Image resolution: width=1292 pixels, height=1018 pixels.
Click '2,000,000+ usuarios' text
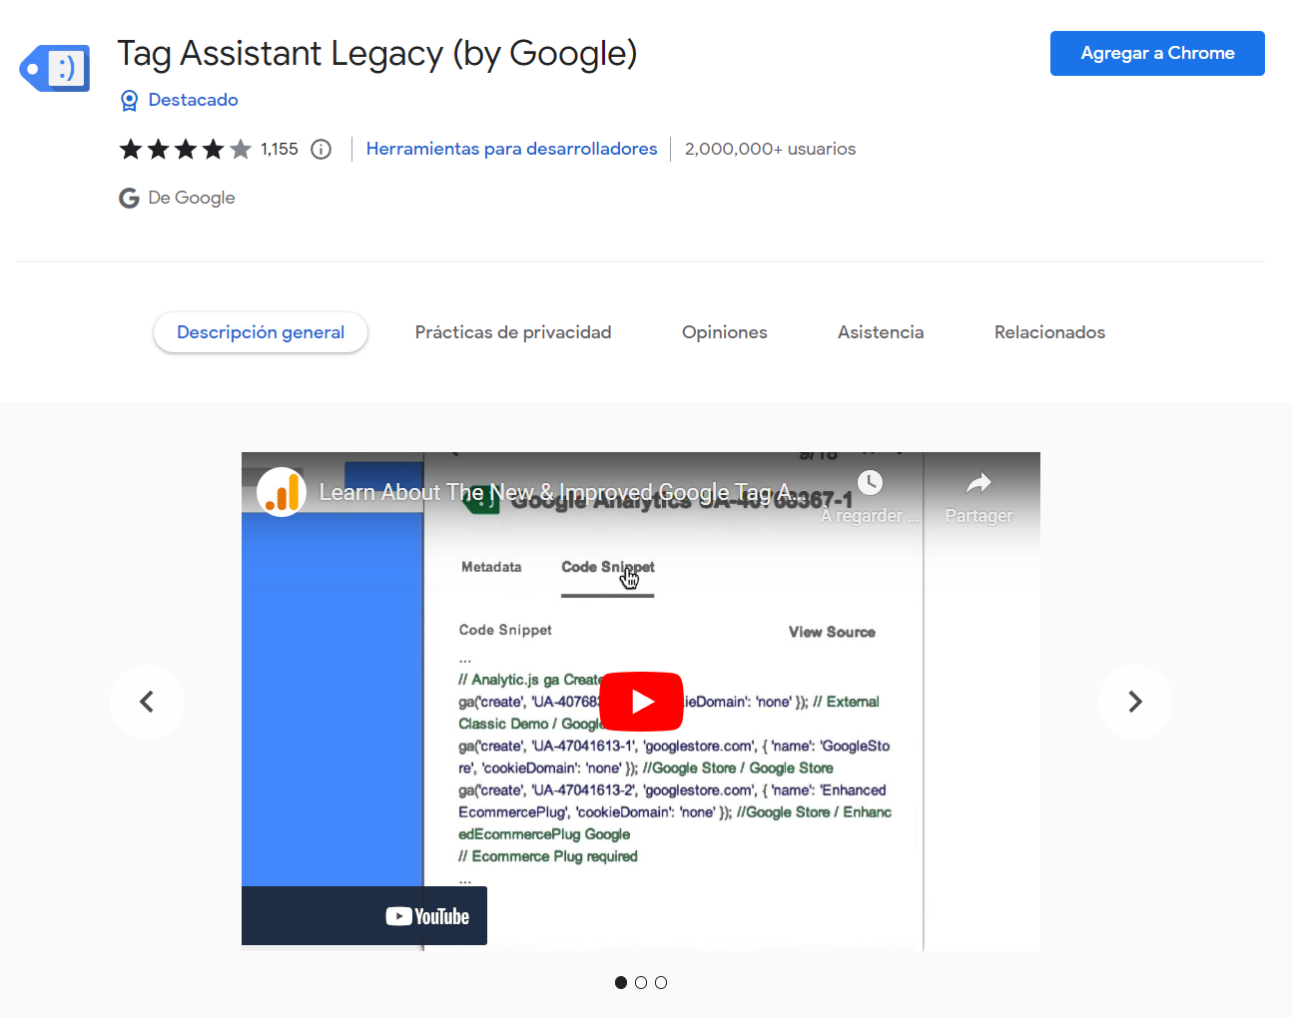point(770,149)
